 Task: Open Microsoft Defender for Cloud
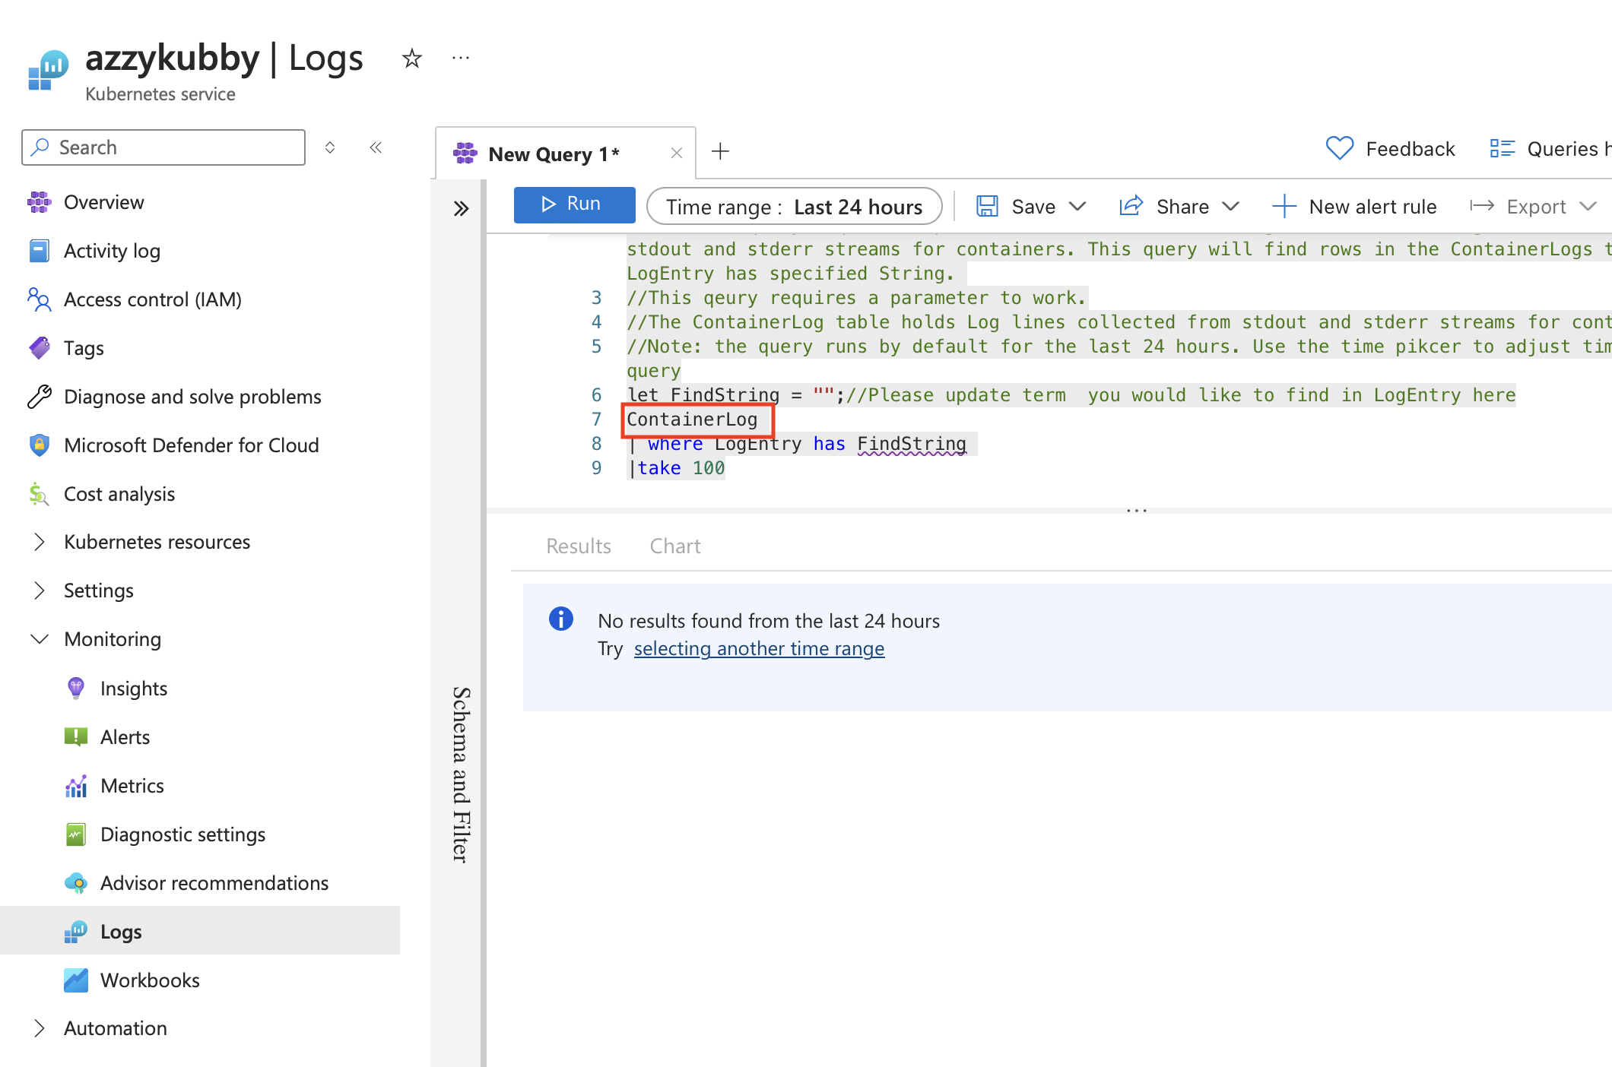click(x=192, y=445)
